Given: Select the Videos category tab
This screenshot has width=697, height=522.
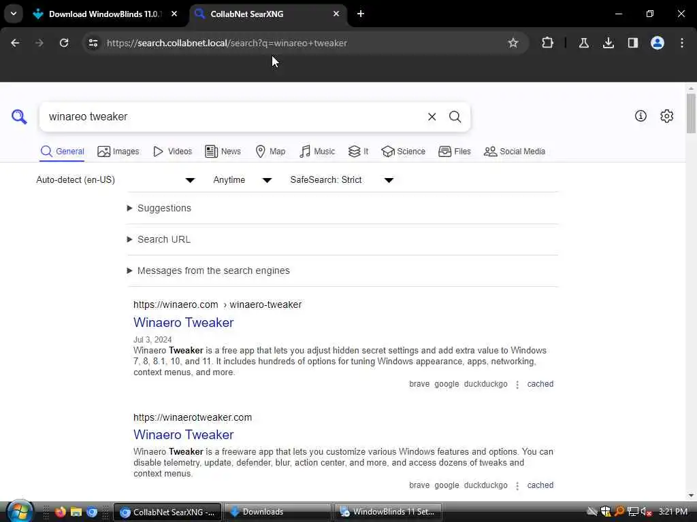Looking at the screenshot, I should pyautogui.click(x=172, y=152).
